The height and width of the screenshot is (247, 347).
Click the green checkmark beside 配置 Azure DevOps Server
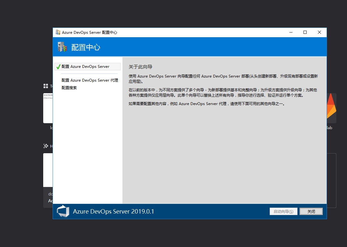click(x=58, y=67)
